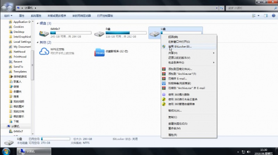The width and height of the screenshot is (278, 155).
Task: Click the 64Win7 drive usage bar
Action: [x=71, y=33]
